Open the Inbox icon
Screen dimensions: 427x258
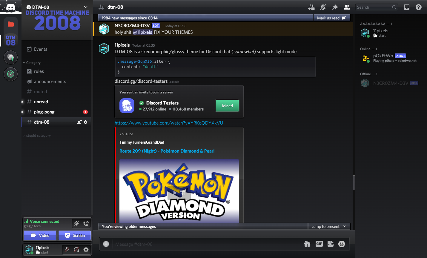[x=407, y=7]
